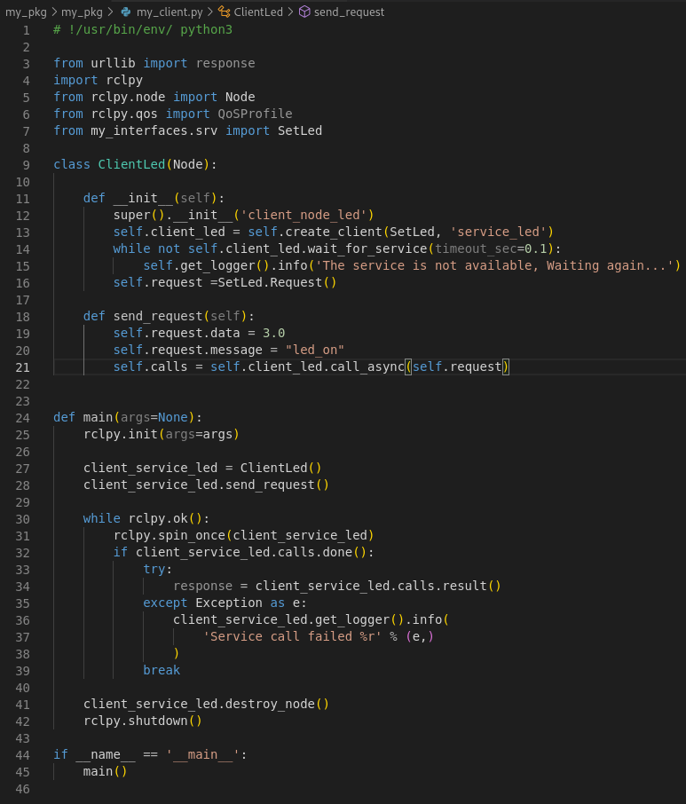Image resolution: width=686 pixels, height=804 pixels.
Task: Click 'Exception' on line 35
Action: click(x=229, y=603)
